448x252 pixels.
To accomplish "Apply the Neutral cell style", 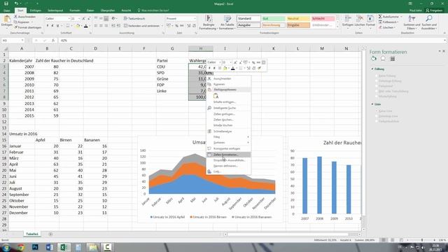I will click(x=298, y=19).
